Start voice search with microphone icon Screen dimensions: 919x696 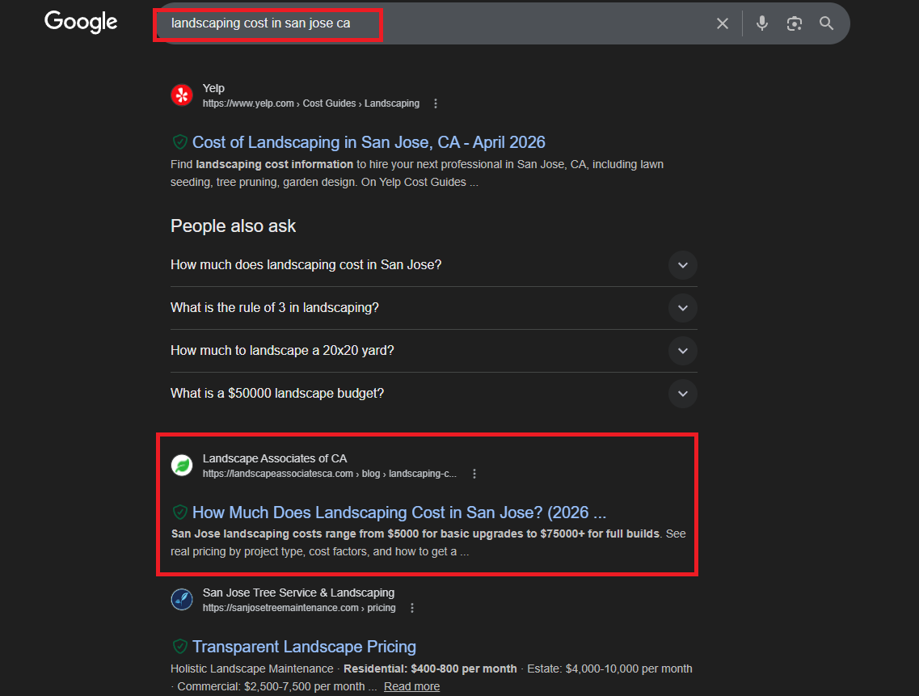coord(762,23)
